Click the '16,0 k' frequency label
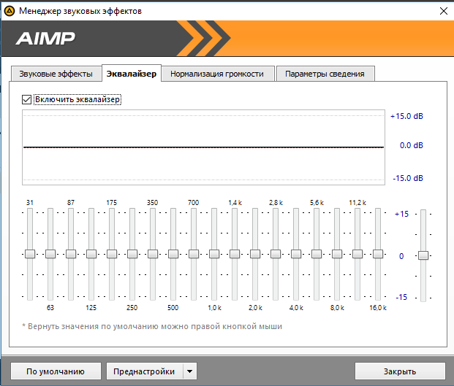The image size is (454, 386). point(378,308)
